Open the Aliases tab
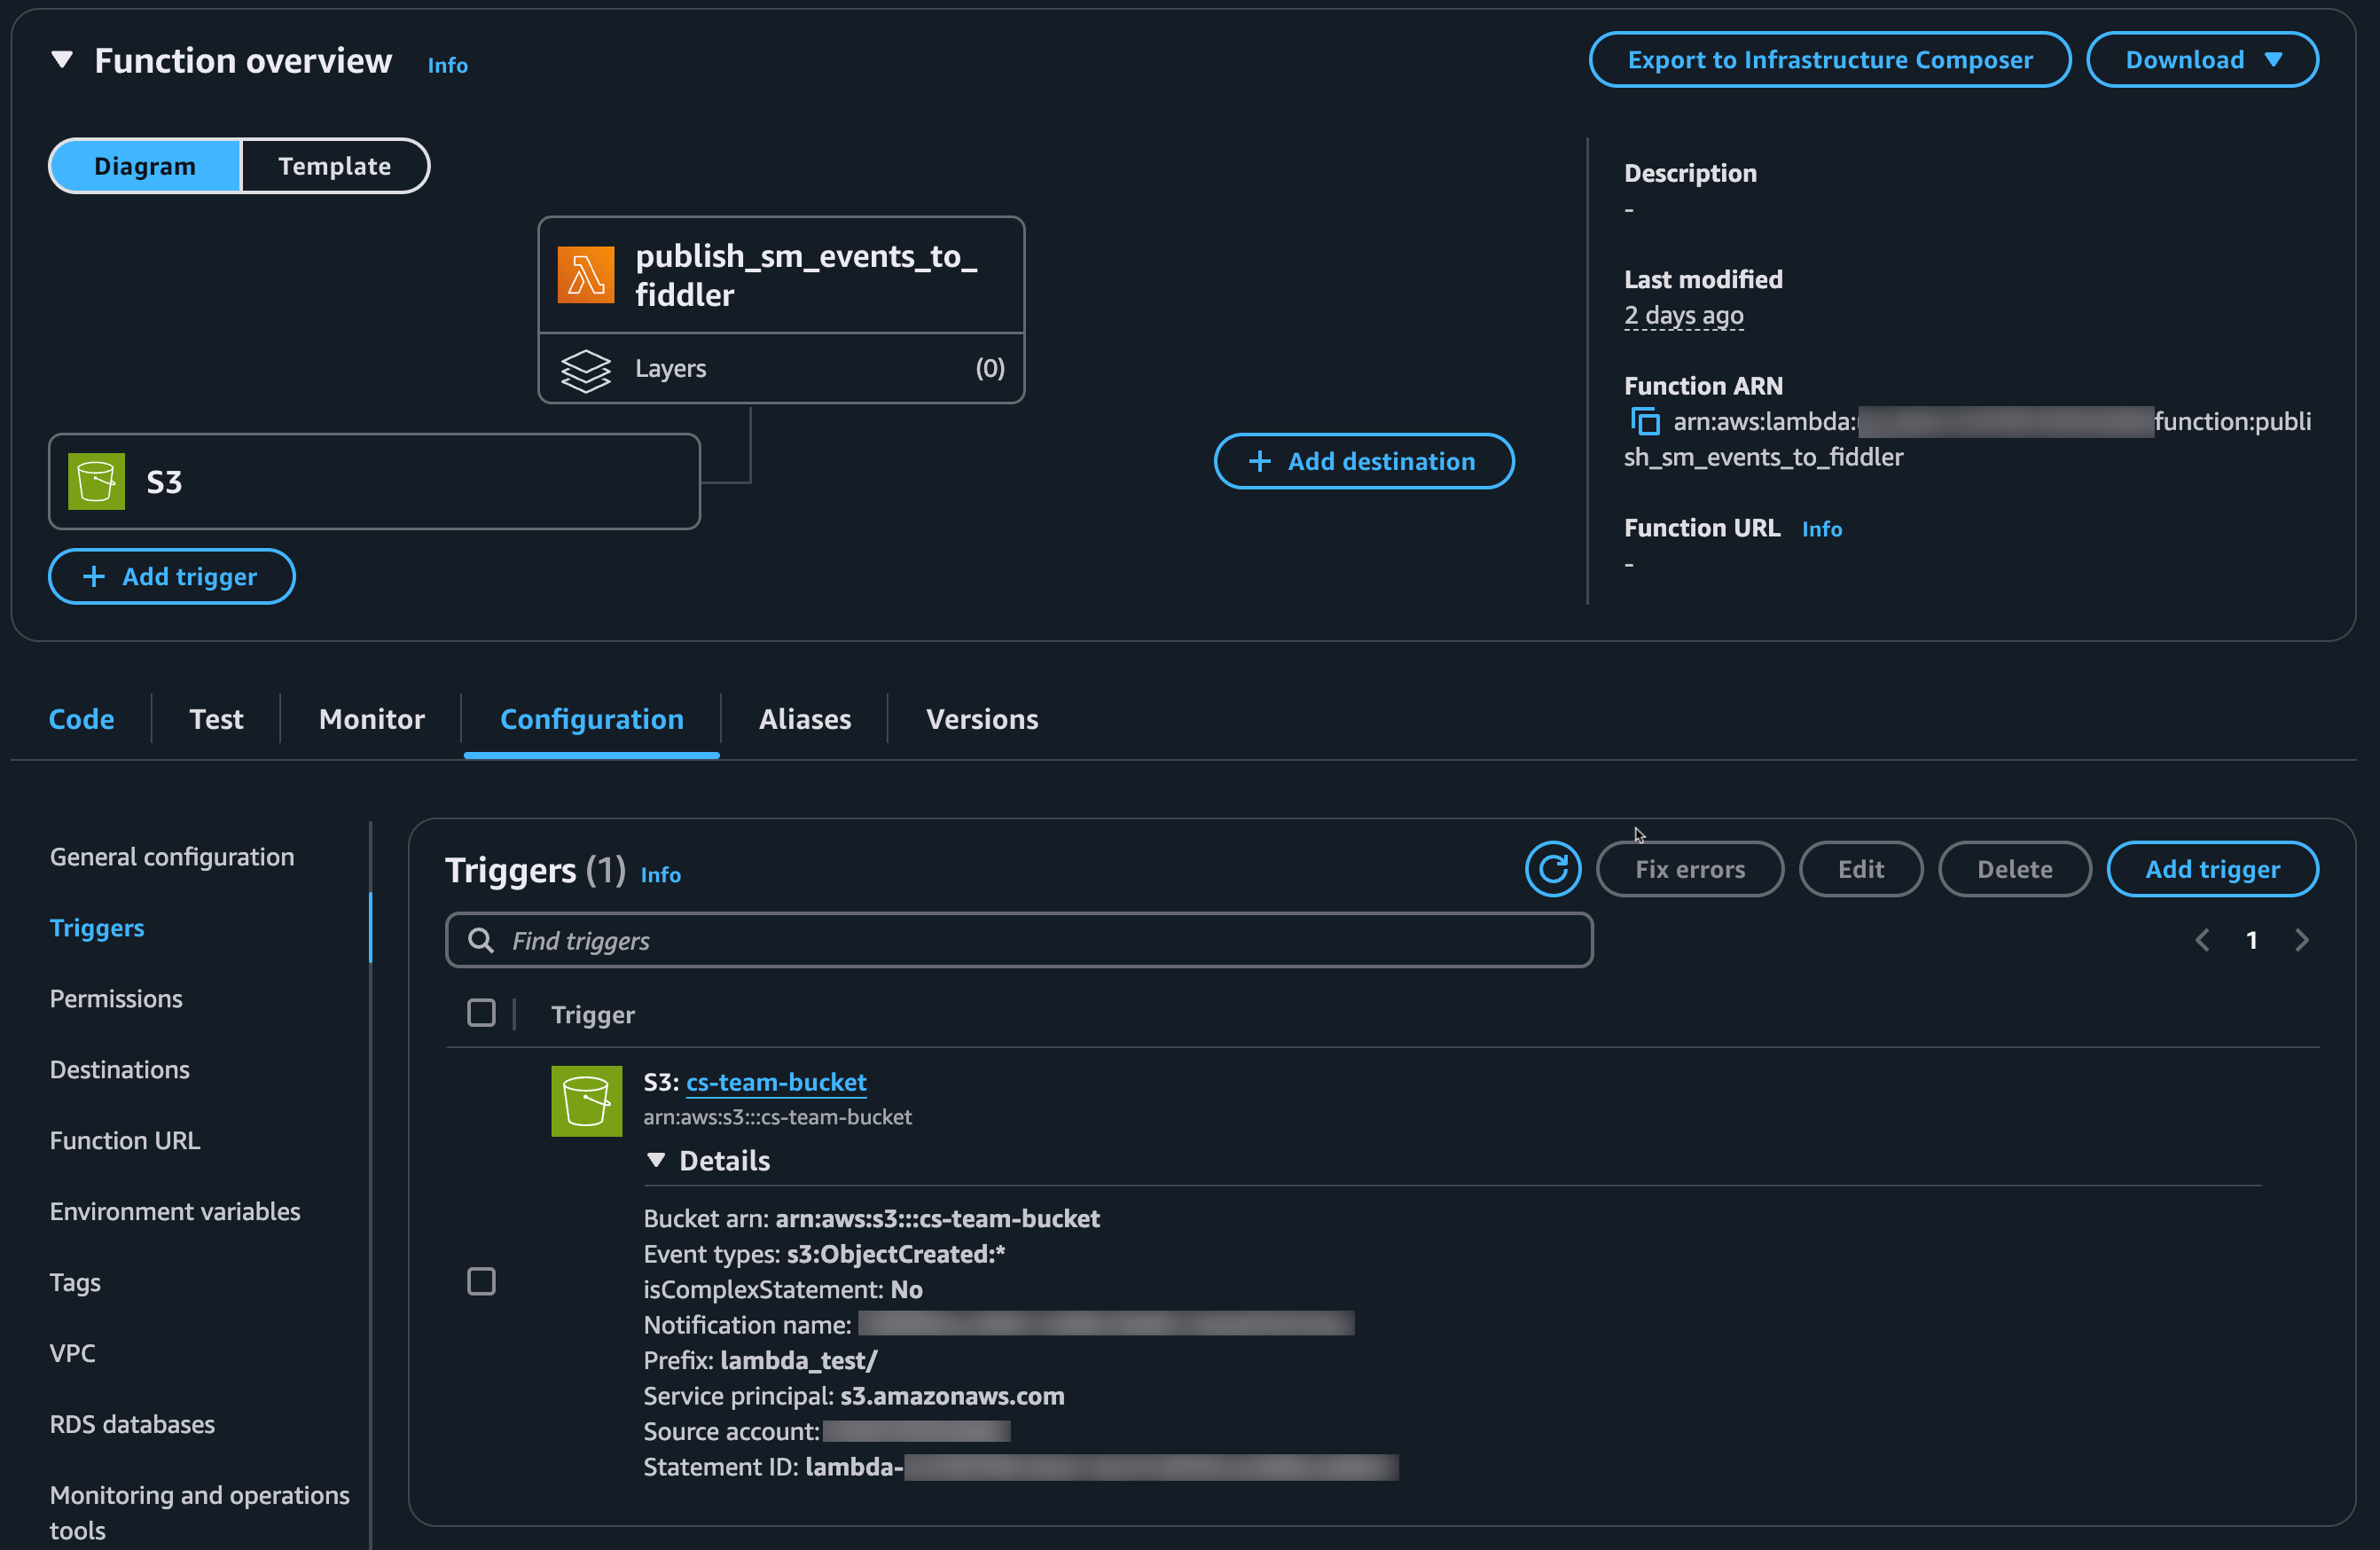 (804, 719)
